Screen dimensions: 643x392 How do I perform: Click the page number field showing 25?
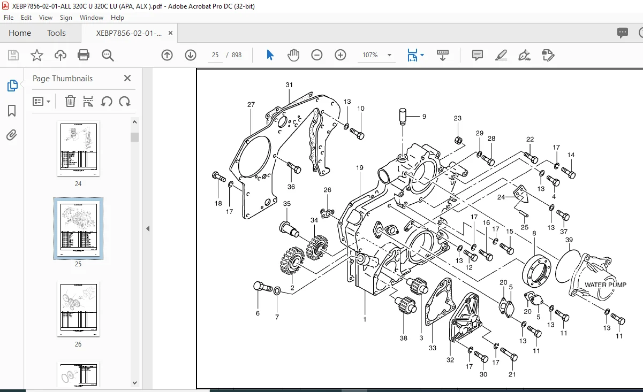click(x=215, y=55)
